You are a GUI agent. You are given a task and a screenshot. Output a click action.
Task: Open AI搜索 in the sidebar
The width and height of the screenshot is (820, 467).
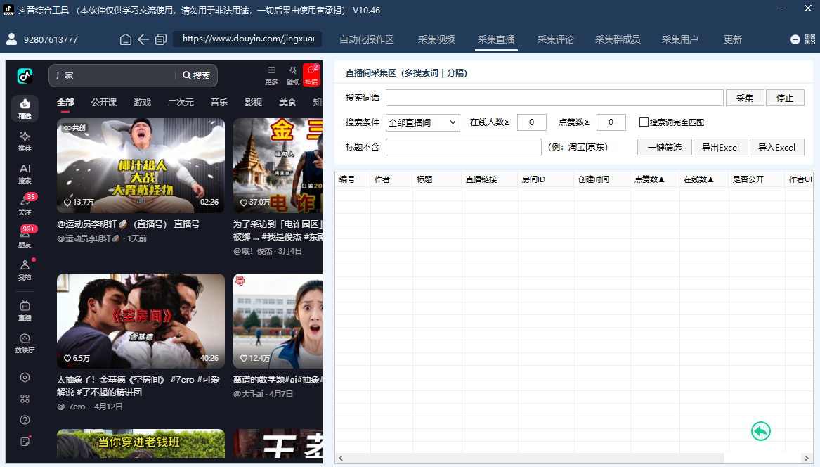tap(25, 174)
